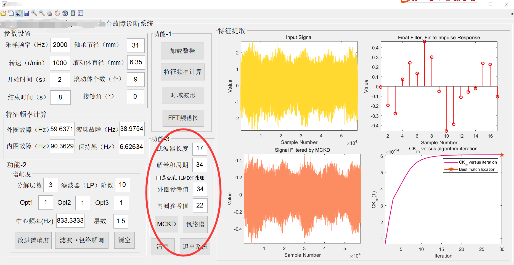Edit the 采样频率 field showing 2000

pos(60,45)
